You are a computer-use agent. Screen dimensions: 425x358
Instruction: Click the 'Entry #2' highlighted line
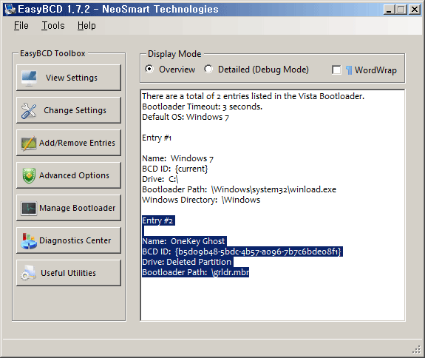click(158, 220)
